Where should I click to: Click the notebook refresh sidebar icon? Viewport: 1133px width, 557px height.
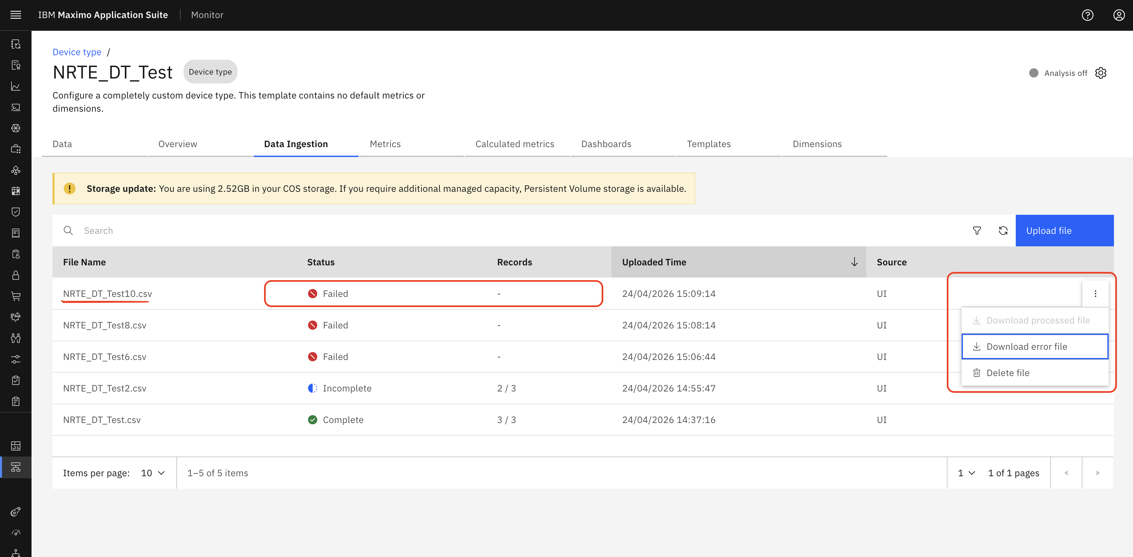click(16, 44)
